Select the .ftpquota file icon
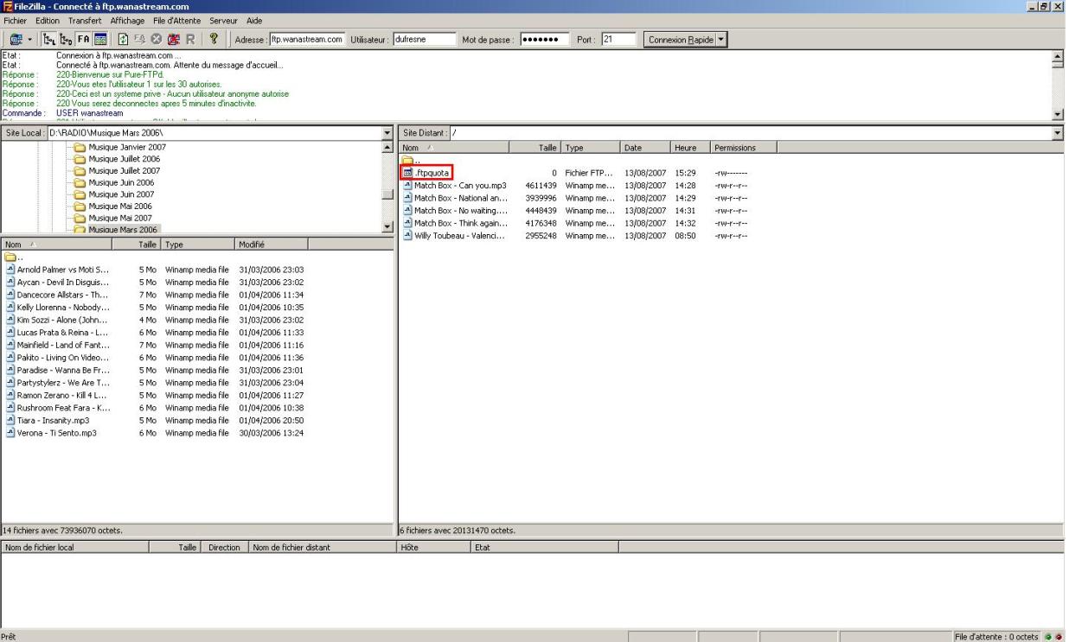Viewport: 1069px width, 642px height. point(407,173)
